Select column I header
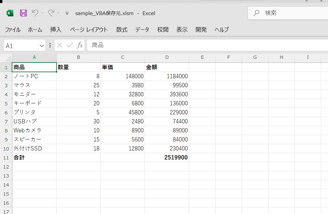328x214 pixels. coord(308,58)
